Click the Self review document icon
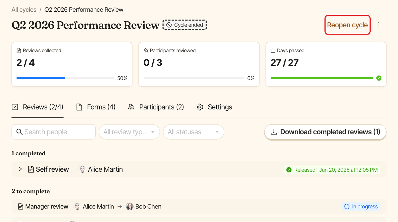The image size is (398, 222). pos(31,169)
